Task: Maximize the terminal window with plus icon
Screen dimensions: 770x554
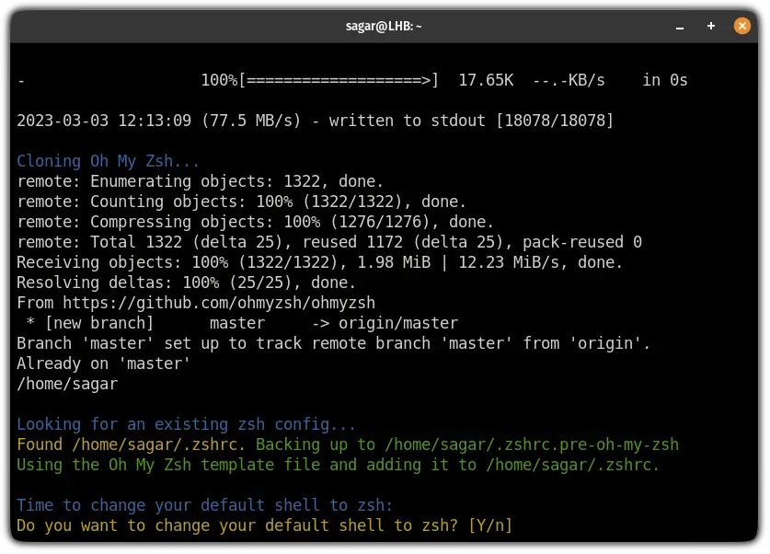Action: coord(710,26)
